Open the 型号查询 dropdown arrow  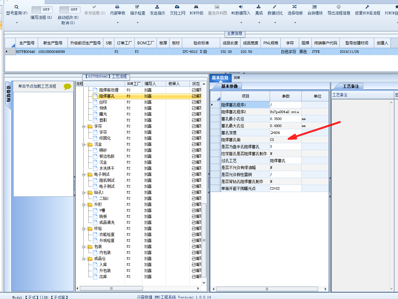pos(17,22)
